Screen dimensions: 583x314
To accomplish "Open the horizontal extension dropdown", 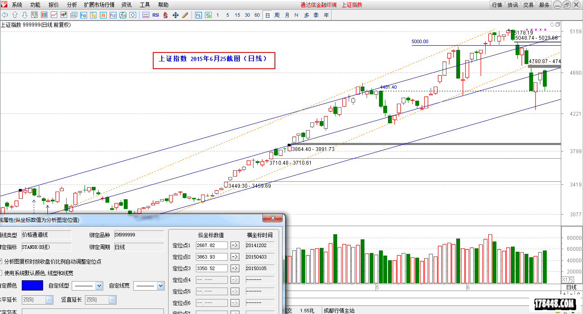I will [x=49, y=300].
